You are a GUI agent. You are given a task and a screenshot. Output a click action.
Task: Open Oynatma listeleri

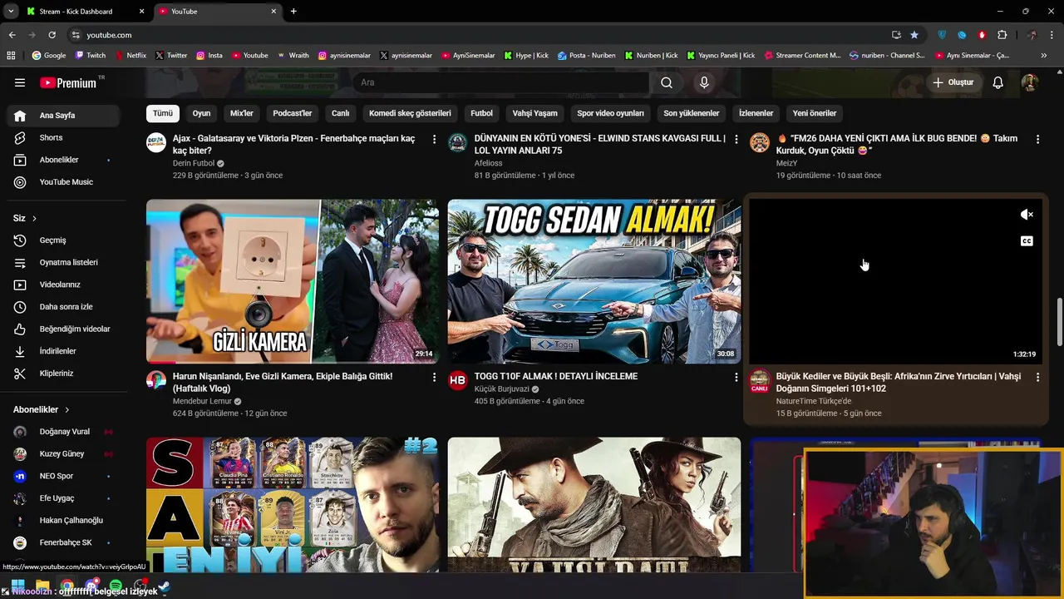click(63, 262)
